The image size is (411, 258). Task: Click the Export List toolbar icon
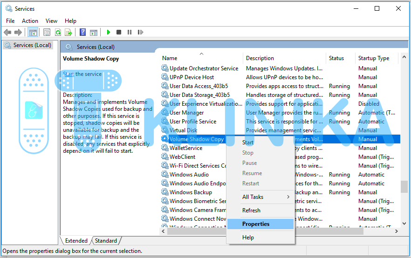(x=68, y=32)
